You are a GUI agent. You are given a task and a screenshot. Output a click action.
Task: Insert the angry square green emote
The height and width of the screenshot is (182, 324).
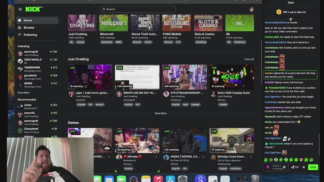[271, 160]
